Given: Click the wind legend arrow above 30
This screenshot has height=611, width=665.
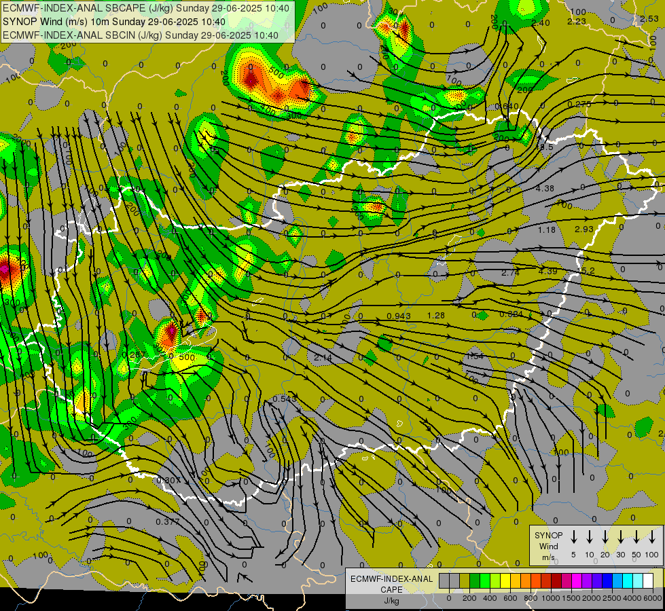Looking at the screenshot, I should click(x=621, y=537).
